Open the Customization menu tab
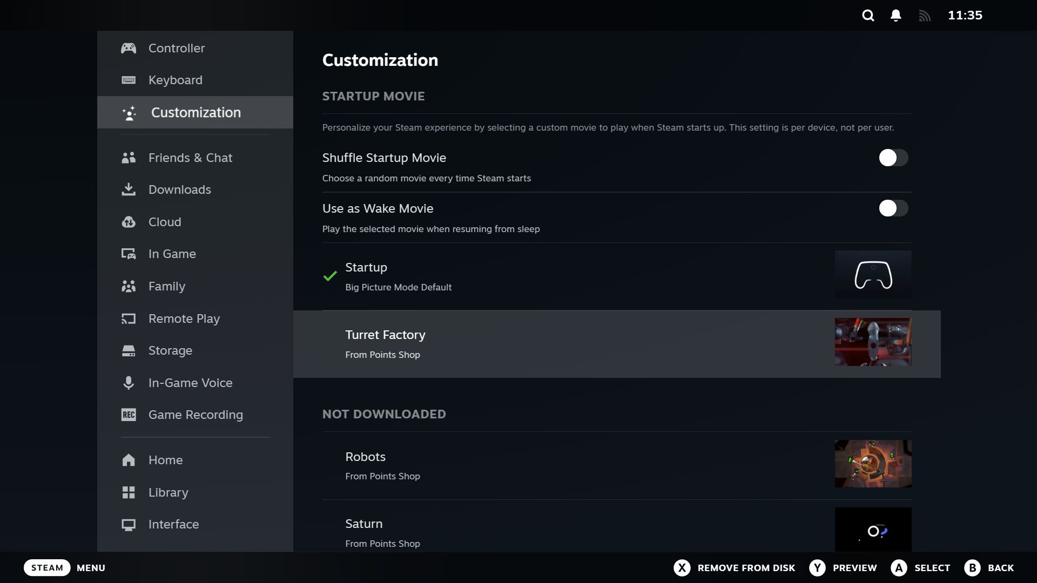The height and width of the screenshot is (583, 1037). 196,112
